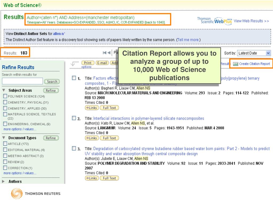Tick the checkbox for result 2

(x=74, y=118)
